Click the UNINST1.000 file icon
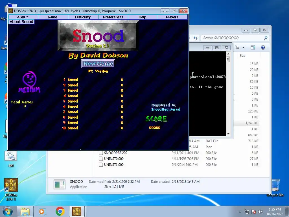The width and height of the screenshot is (289, 217). coord(101,165)
